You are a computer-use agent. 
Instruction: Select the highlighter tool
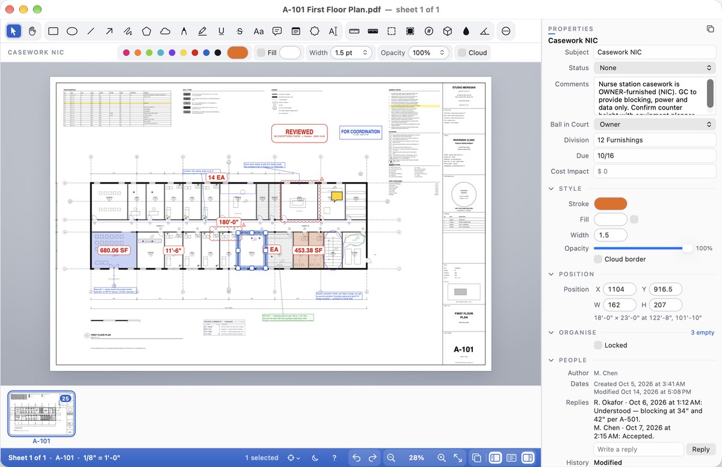[202, 31]
